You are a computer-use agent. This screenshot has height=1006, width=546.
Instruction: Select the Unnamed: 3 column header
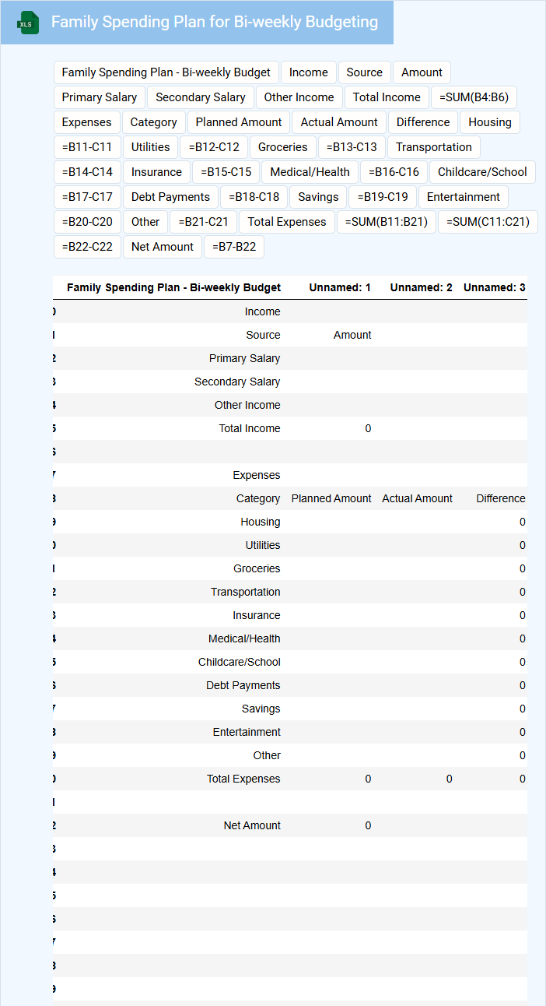(494, 288)
